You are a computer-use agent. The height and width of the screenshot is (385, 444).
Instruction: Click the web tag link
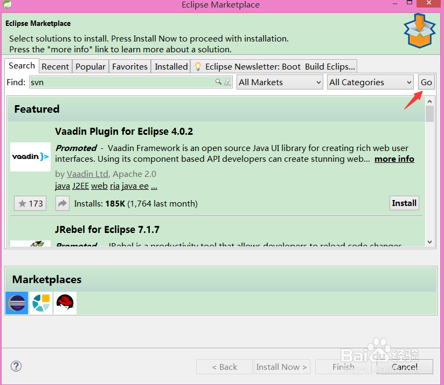(99, 186)
